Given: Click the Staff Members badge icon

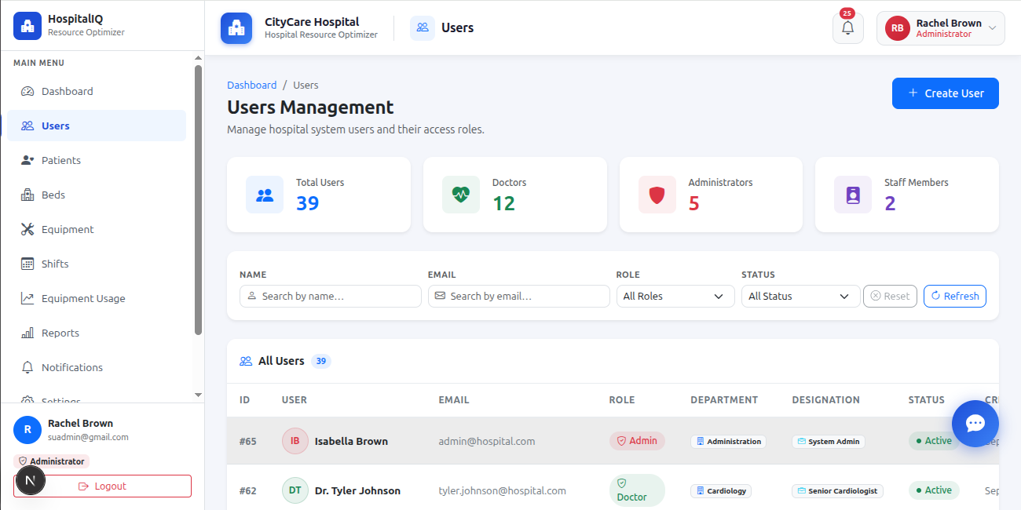Looking at the screenshot, I should pyautogui.click(x=853, y=195).
